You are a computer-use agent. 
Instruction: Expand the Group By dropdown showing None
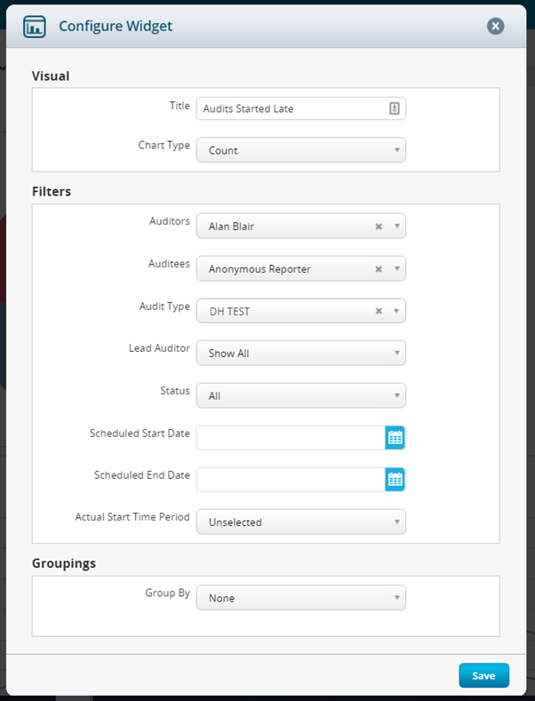[301, 598]
